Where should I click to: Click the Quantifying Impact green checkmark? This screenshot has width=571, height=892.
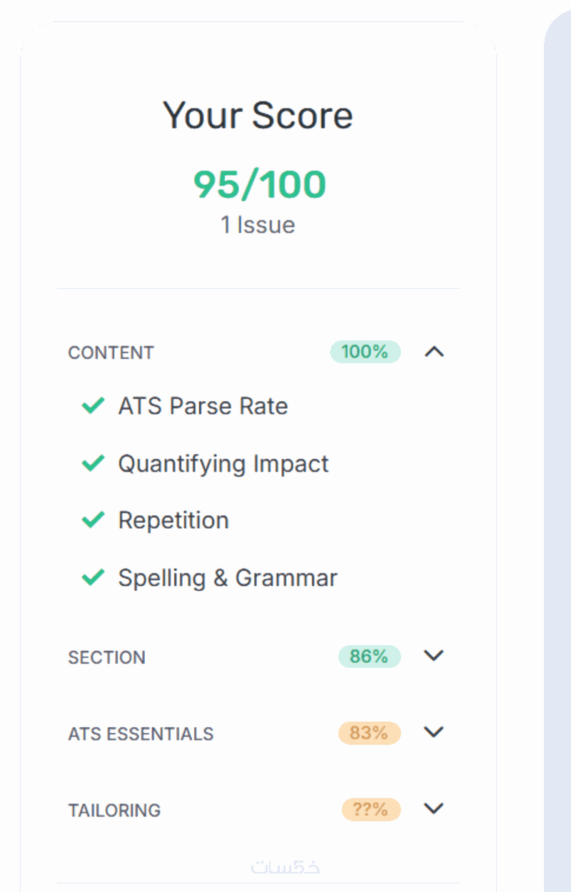[94, 463]
